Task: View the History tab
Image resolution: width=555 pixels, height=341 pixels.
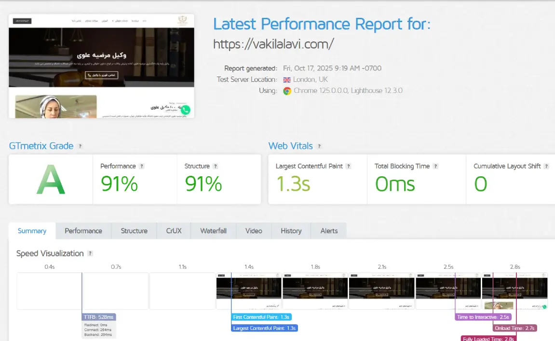Action: (291, 231)
